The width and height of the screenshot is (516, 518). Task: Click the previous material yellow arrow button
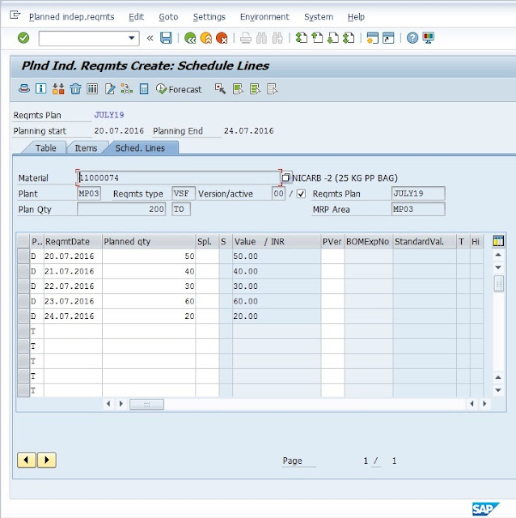[27, 460]
